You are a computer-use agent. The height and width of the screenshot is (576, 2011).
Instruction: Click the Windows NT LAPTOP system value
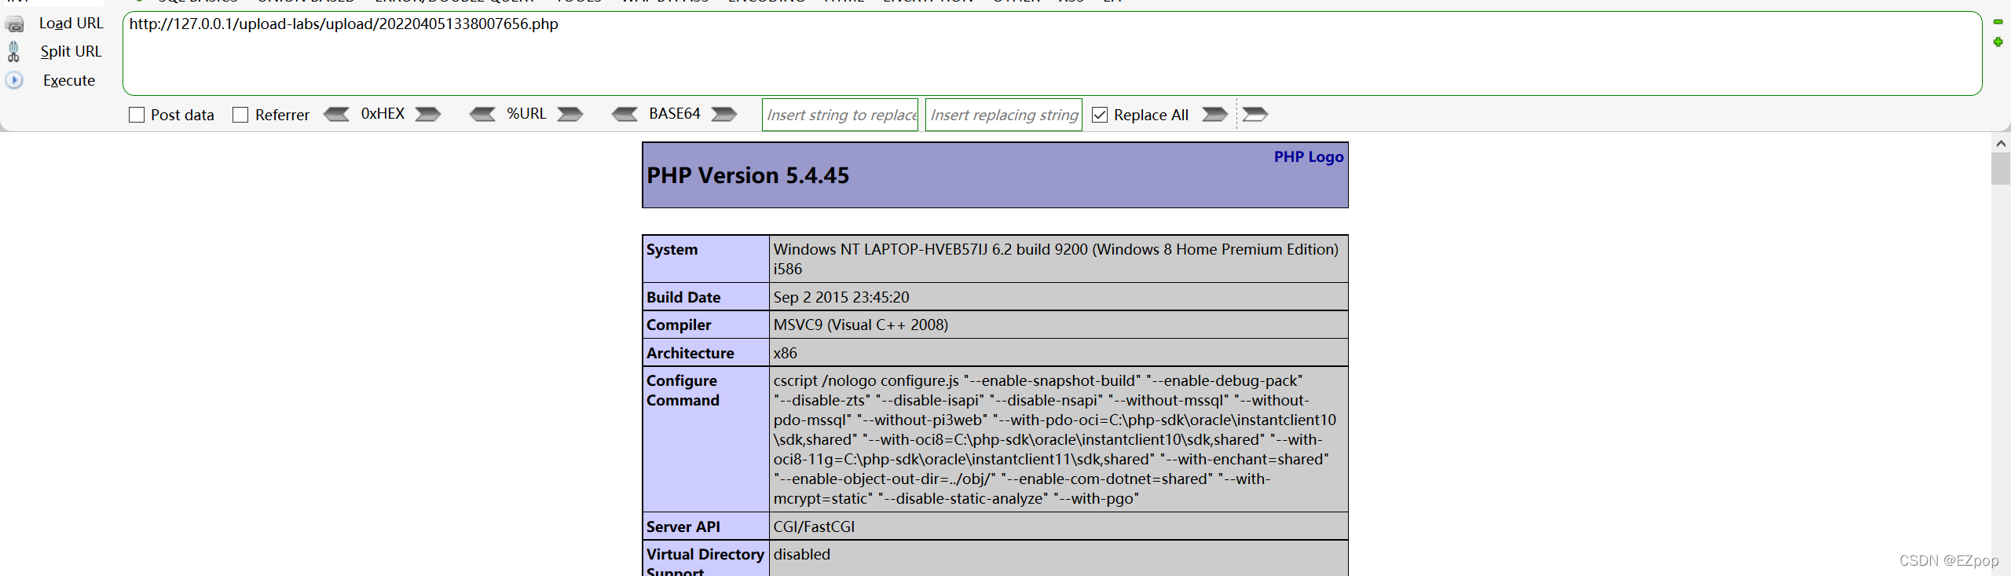point(1056,259)
